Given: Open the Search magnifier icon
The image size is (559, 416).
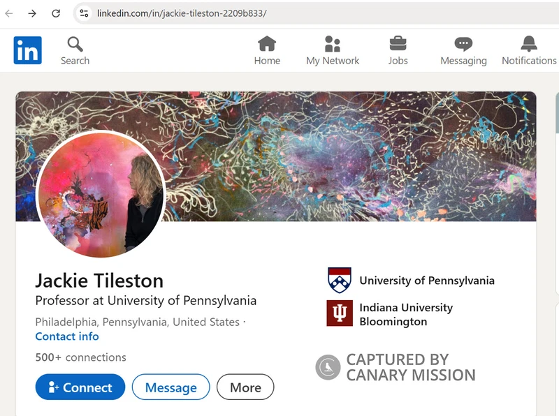Looking at the screenshot, I should pos(75,45).
